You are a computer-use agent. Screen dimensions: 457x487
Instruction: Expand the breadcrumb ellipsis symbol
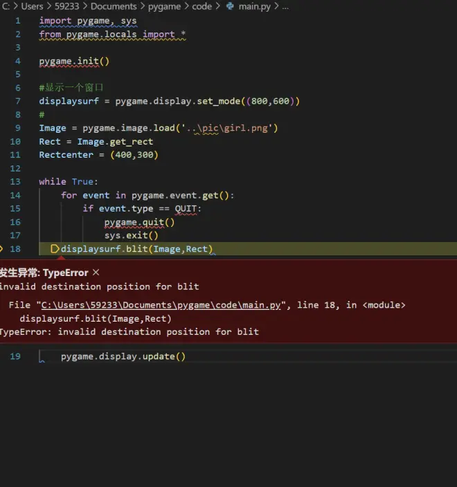pyautogui.click(x=285, y=6)
